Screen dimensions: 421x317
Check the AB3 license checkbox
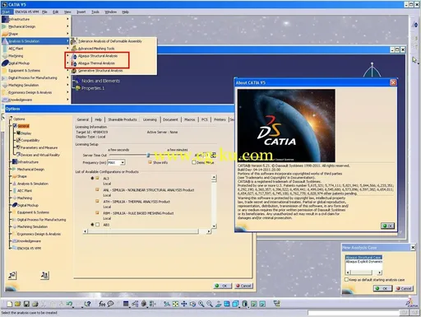click(x=97, y=225)
